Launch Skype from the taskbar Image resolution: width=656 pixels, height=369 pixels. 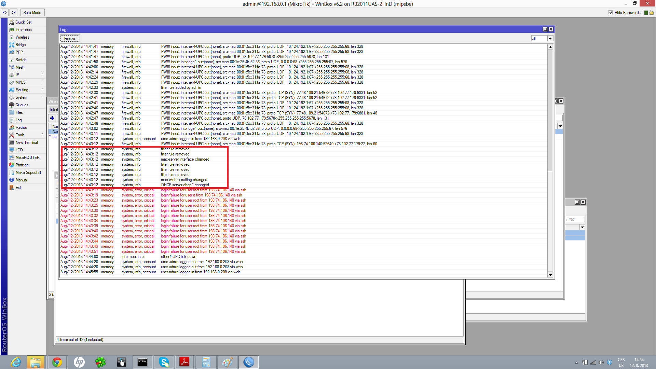point(164,362)
